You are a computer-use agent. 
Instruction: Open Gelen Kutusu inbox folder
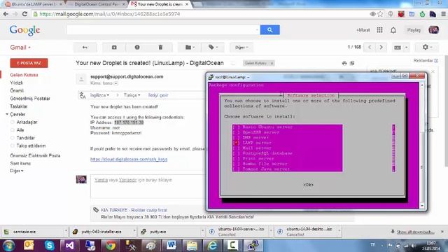point(24,75)
